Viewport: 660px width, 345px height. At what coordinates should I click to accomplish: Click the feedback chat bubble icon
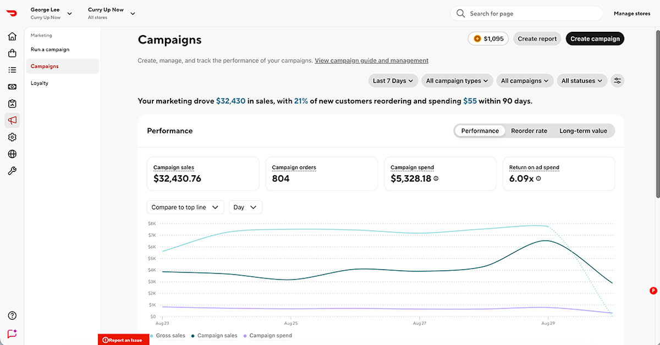point(12,333)
